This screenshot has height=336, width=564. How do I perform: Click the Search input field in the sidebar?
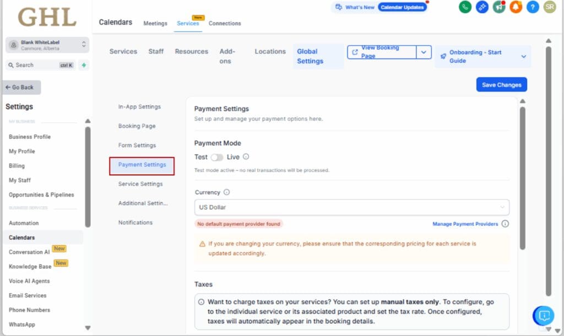pyautogui.click(x=39, y=65)
